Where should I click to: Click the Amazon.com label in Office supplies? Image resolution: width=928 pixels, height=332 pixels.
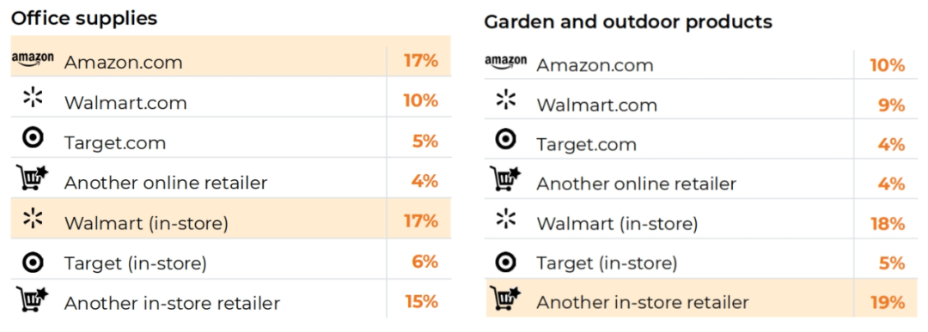click(123, 62)
